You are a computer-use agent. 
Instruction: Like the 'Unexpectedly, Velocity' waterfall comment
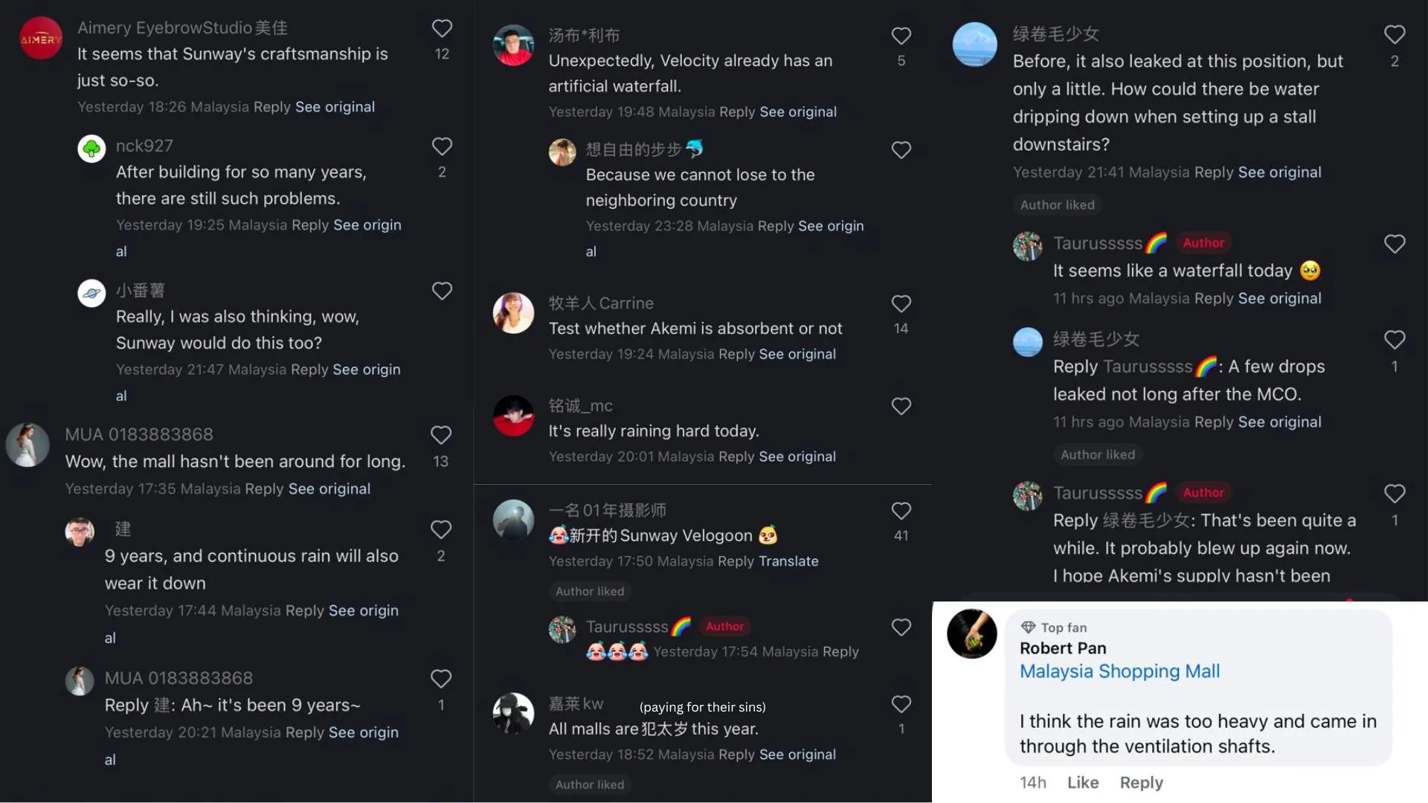click(901, 36)
